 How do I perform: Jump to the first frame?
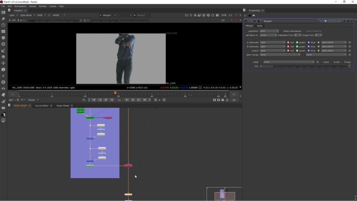coord(94,100)
